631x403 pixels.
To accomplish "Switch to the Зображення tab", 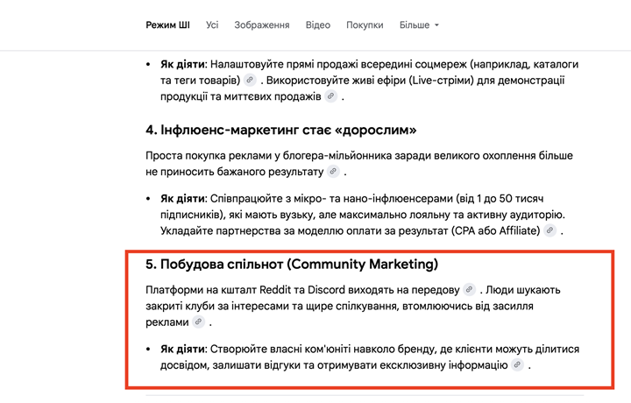I will [261, 25].
